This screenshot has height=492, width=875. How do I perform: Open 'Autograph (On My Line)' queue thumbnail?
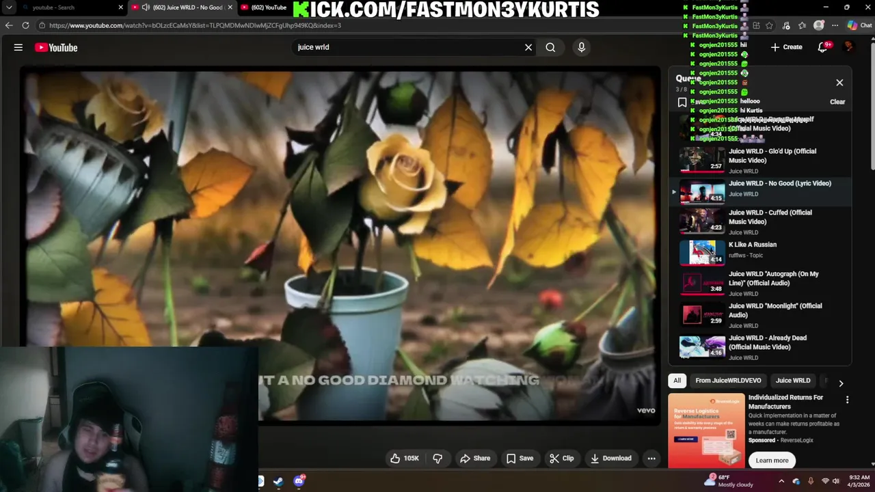[x=702, y=283]
